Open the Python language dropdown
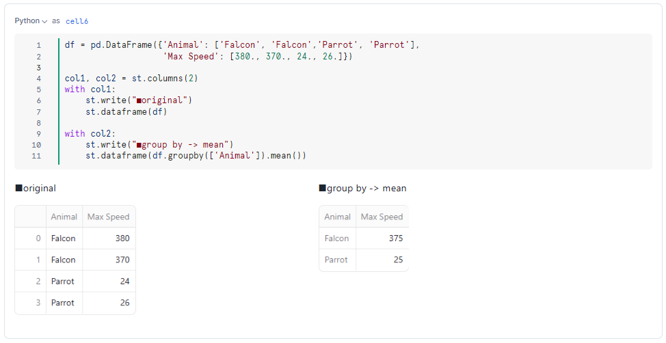The width and height of the screenshot is (666, 343). [31, 20]
